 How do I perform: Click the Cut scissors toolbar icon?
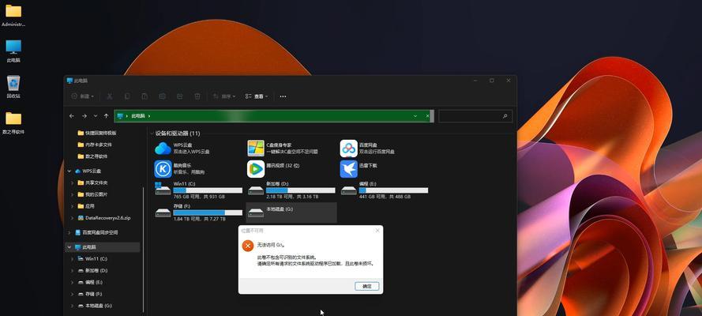[110, 96]
